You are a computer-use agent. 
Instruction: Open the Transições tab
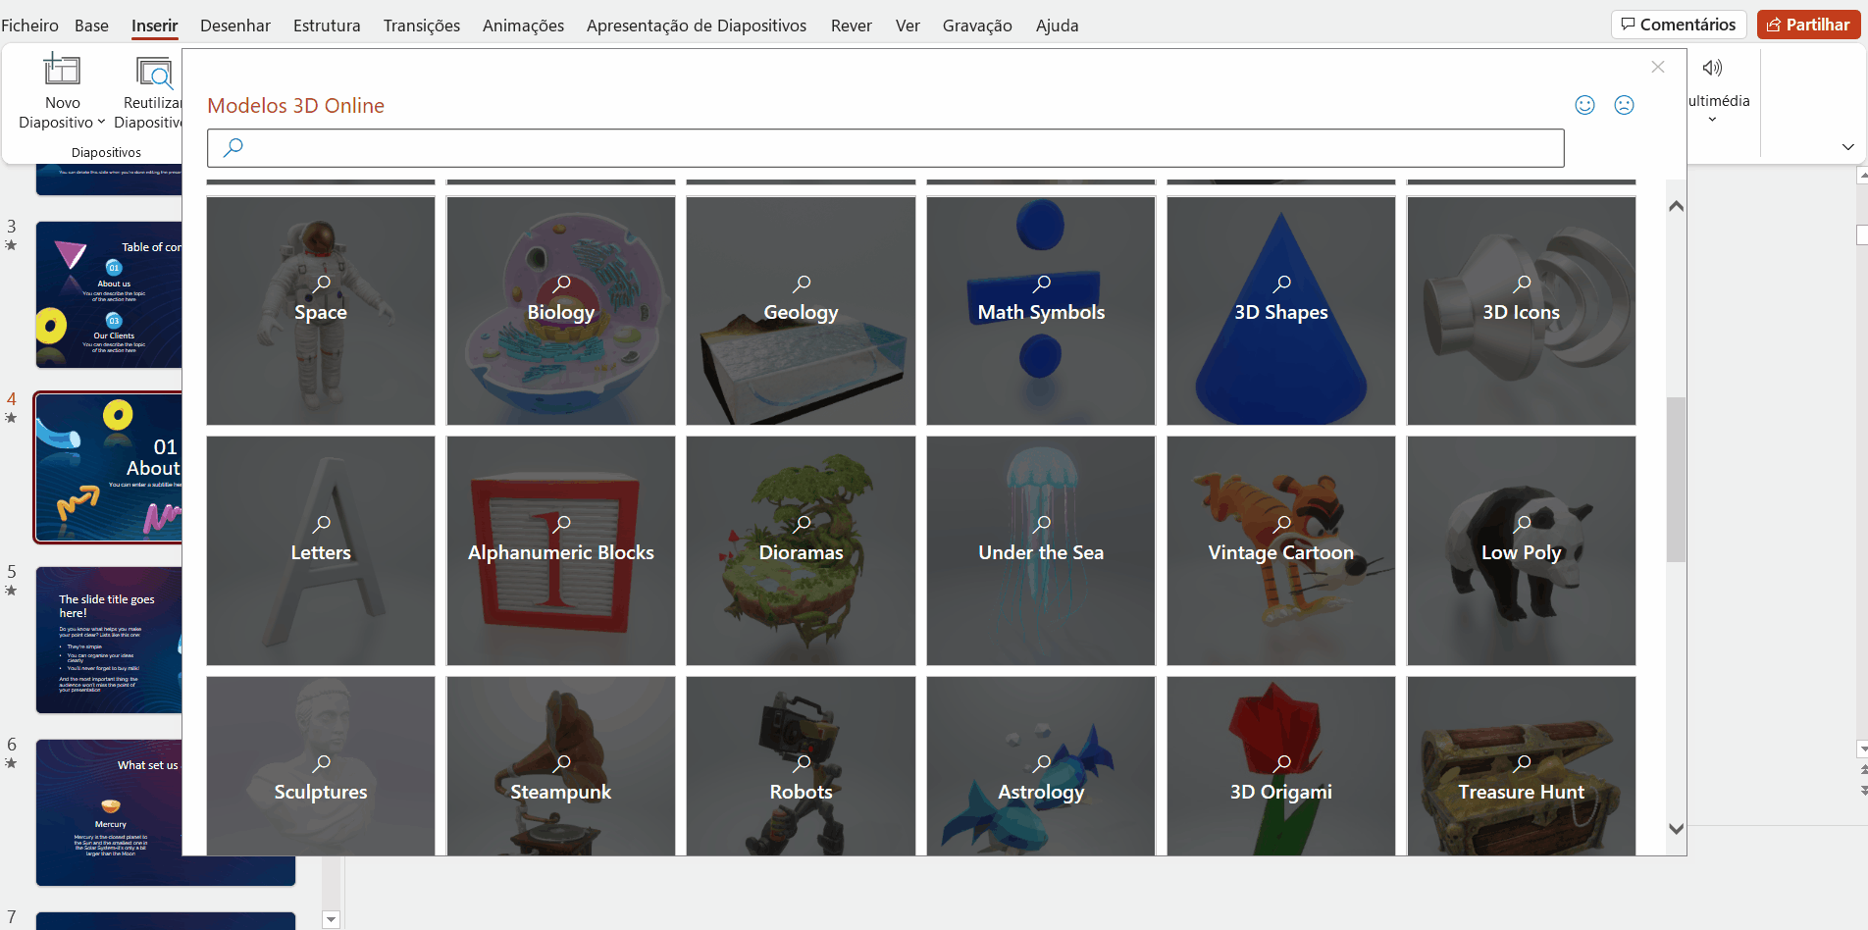(422, 26)
